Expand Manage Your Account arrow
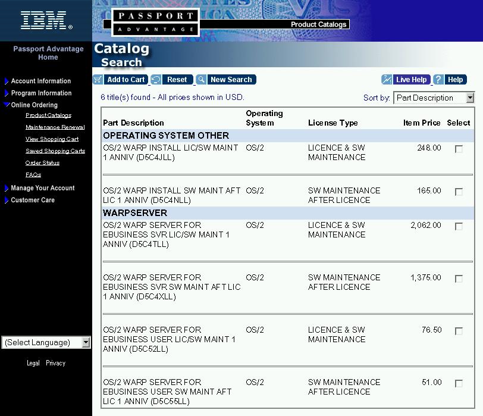This screenshot has height=416, width=483. (x=6, y=188)
